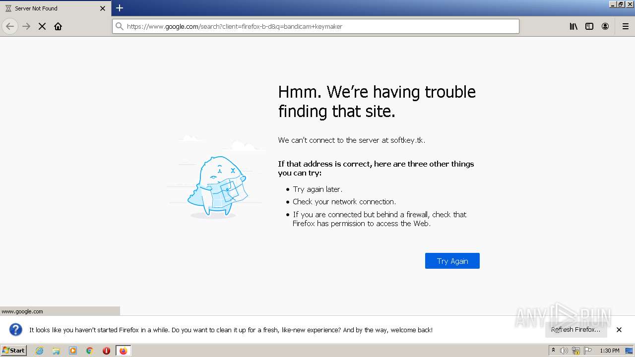This screenshot has height=357, width=635.
Task: Open Windows Explorer from taskbar
Action: (56, 351)
